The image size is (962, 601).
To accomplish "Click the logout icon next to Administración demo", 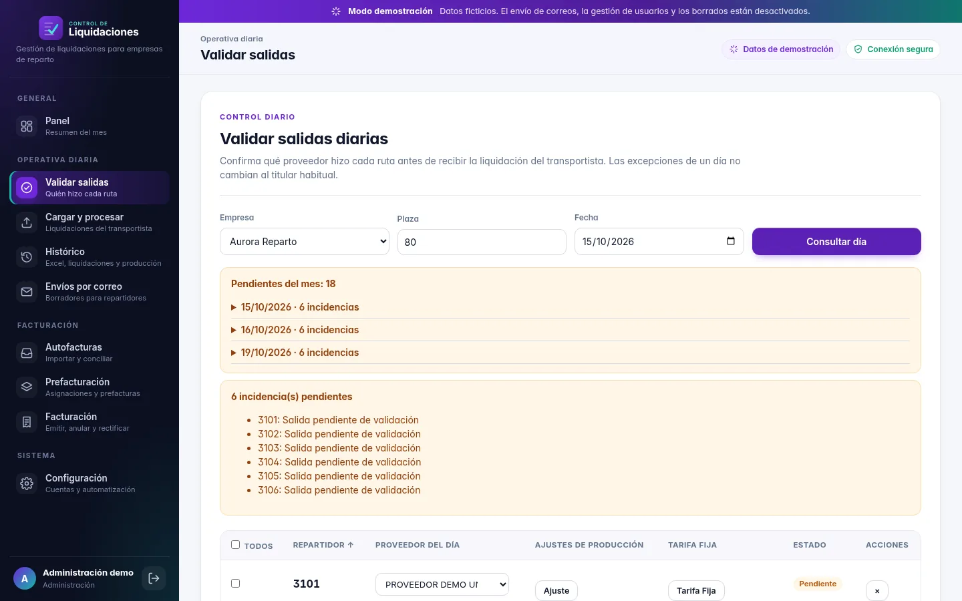I will click(x=154, y=578).
